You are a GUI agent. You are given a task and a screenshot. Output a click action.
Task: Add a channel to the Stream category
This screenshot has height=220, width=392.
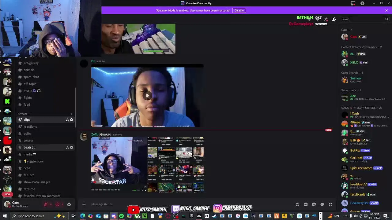coord(71,114)
